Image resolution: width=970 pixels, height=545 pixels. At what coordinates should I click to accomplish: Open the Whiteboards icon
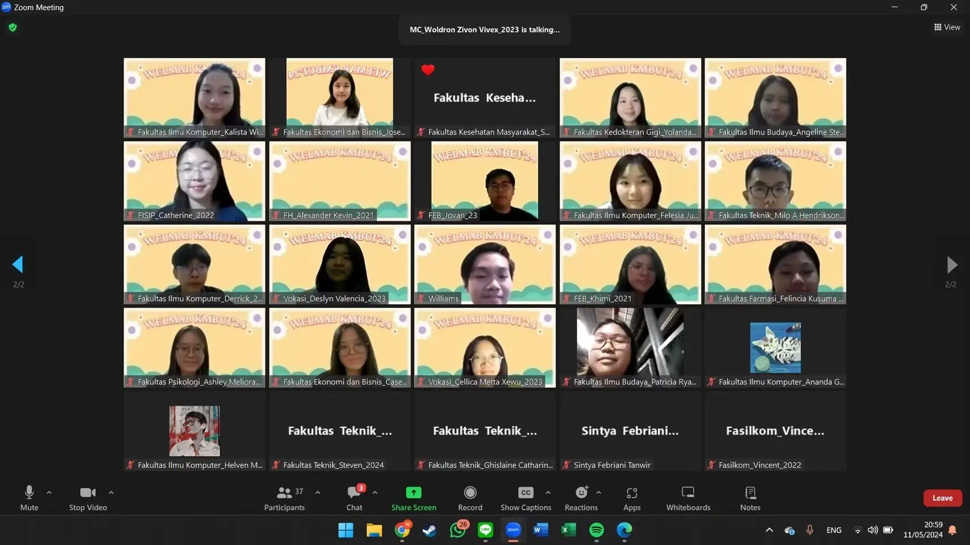tap(688, 492)
